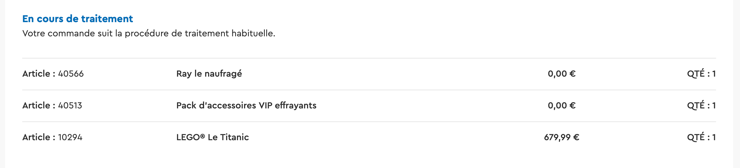Click the 0,00 € price of the VIP pack
This screenshot has width=740, height=168.
[x=561, y=106]
